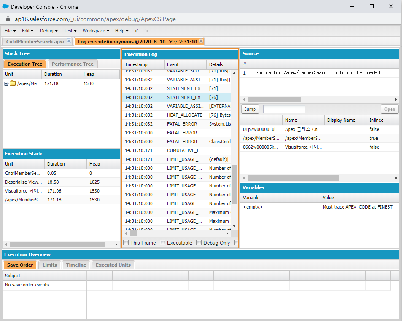Click the Salesforce cloud icon in title bar
This screenshot has width=402, height=321.
pos(5,6)
